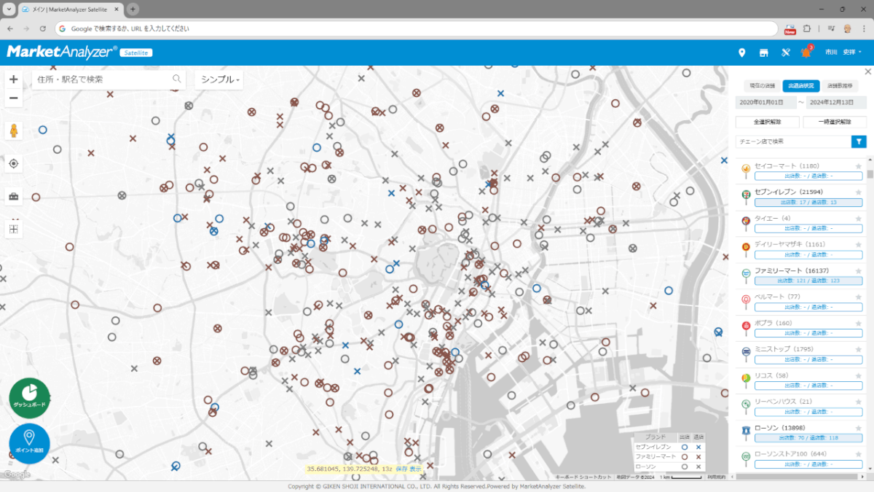Toggle the star for ローソン
This screenshot has height=492, width=874.
[x=859, y=430]
